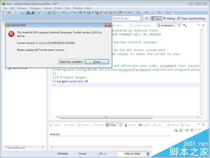210x158 pixels.
Task: Click in the Quick Access field
Action: pos(126,18)
